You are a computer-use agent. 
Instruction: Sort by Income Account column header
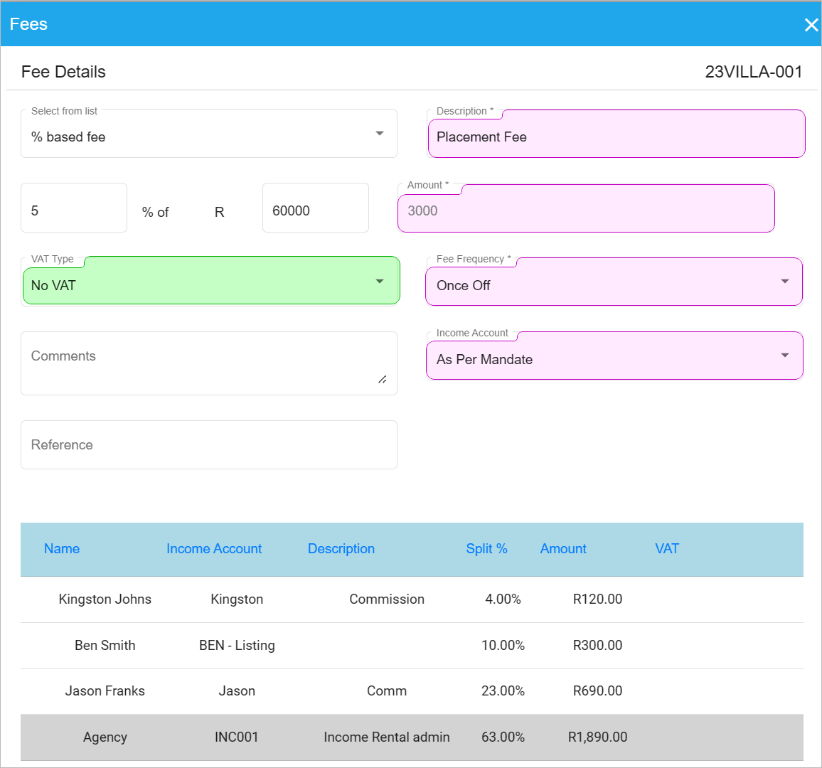[214, 548]
